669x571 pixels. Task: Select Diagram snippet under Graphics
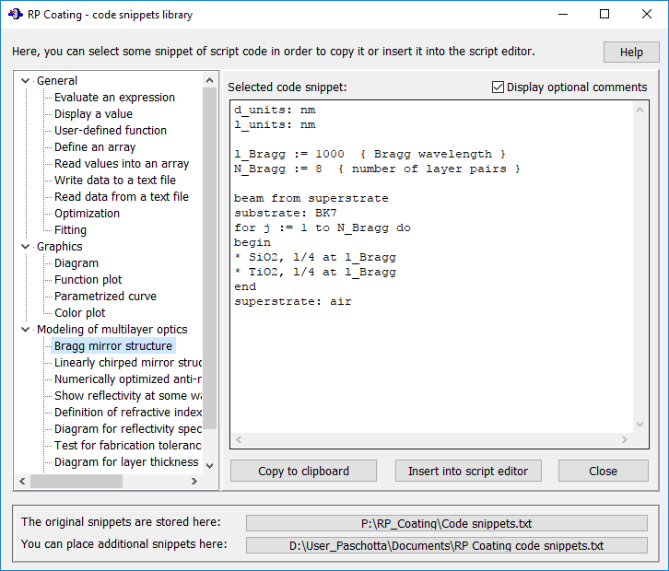click(76, 263)
